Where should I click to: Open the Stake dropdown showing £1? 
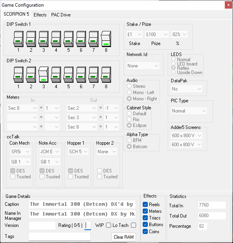134,34
